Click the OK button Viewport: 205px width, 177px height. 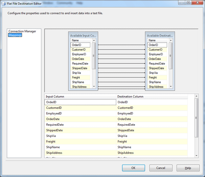[133, 168]
